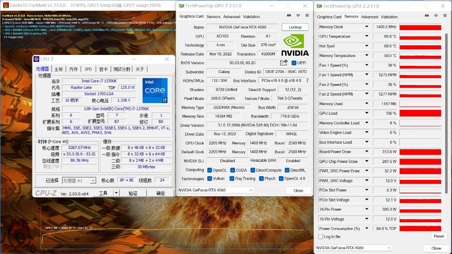Enable the Ray Tracing checkbox in GPU-Z
452x254 pixels.
(231, 179)
